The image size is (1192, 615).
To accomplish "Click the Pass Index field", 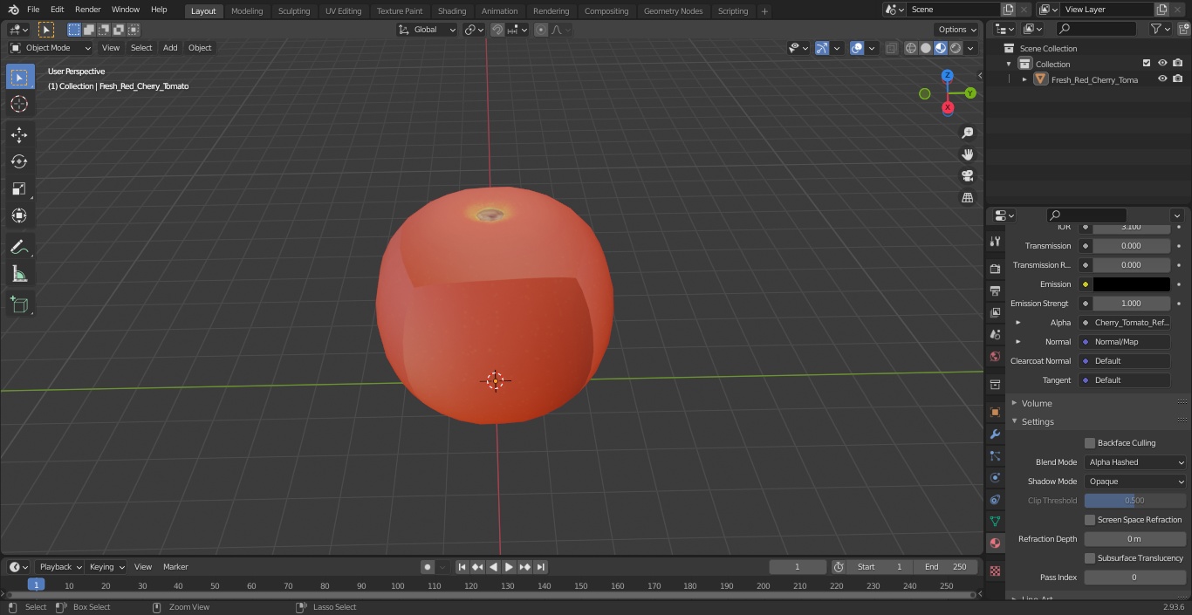I will point(1135,577).
